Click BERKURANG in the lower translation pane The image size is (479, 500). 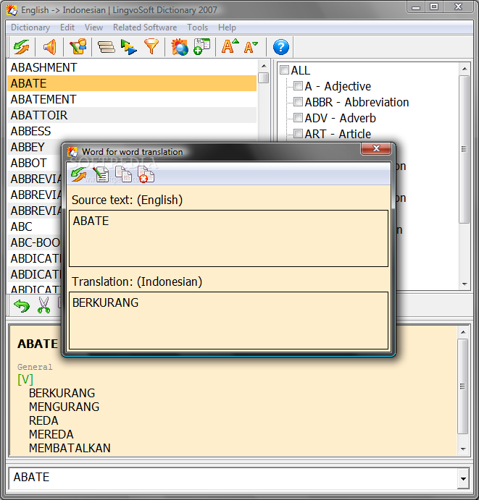62,393
